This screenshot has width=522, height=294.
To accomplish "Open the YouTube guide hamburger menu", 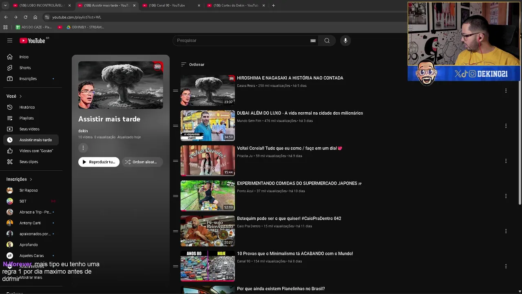I will [10, 40].
